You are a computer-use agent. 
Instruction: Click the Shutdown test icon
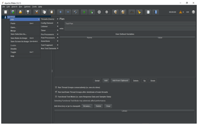click(x=107, y=12)
